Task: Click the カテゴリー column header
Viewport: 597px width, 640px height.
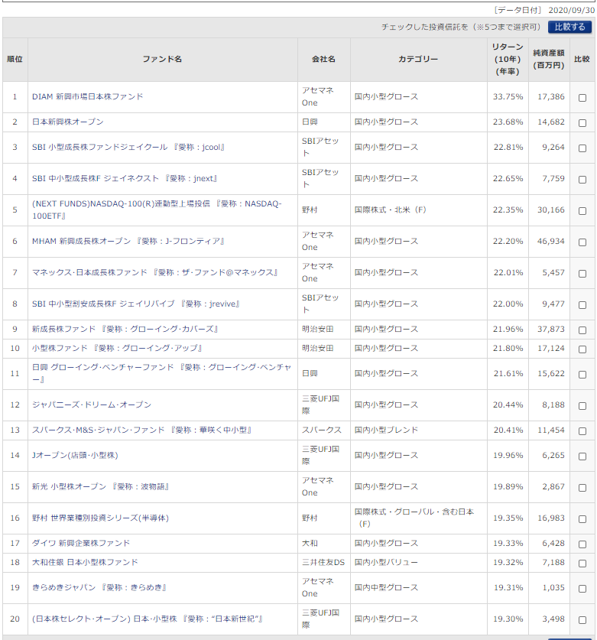Action: tap(418, 60)
